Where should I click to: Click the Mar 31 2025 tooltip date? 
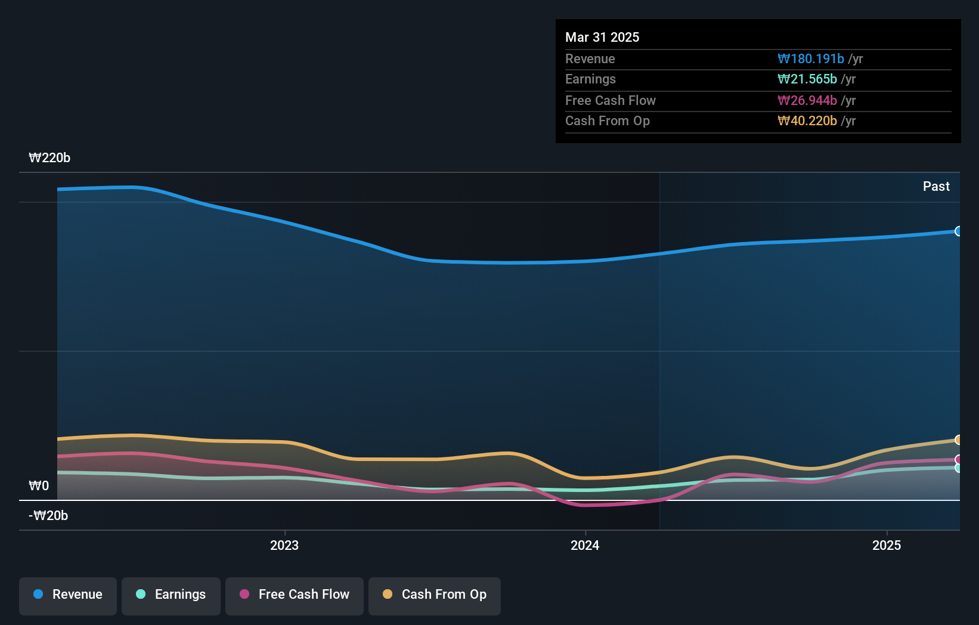click(602, 38)
